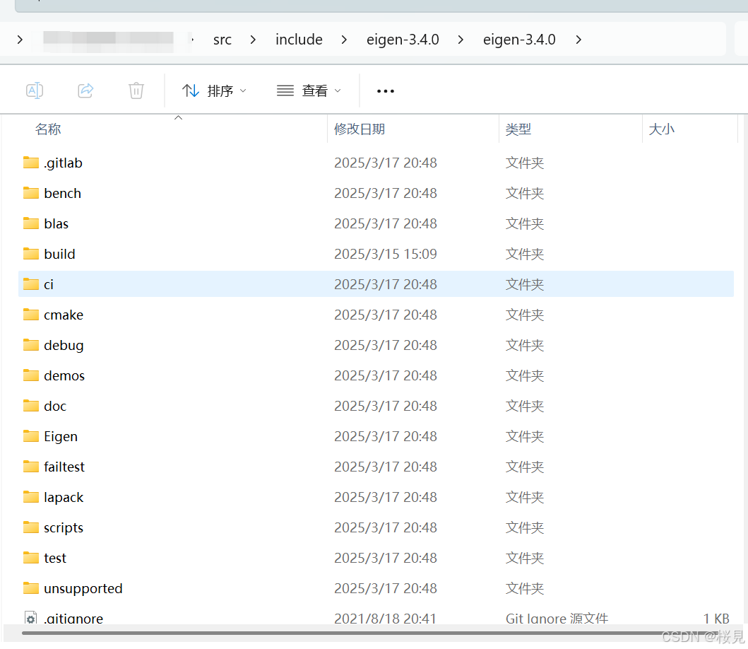
Task: Click the 'failtest' folder name
Action: 64,467
